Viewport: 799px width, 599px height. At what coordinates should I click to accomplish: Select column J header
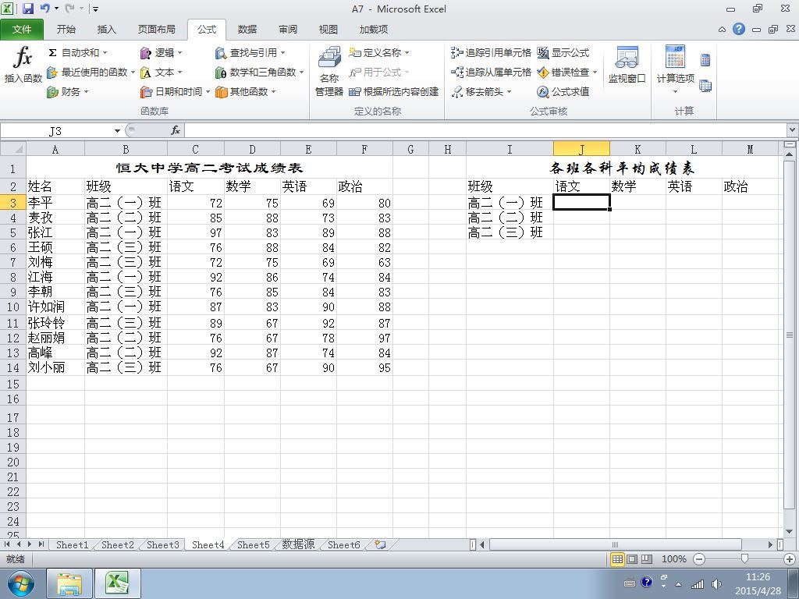[581, 149]
